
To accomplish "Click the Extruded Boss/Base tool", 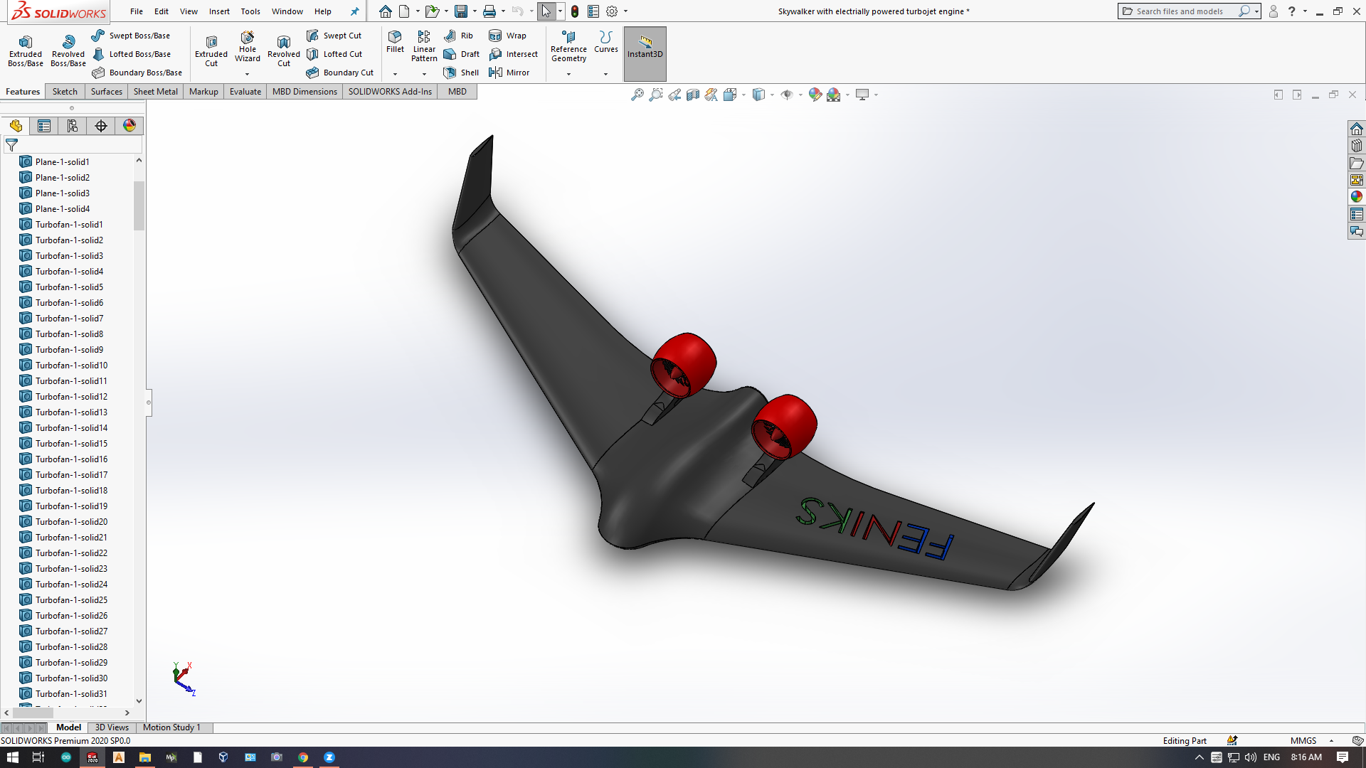I will [26, 51].
